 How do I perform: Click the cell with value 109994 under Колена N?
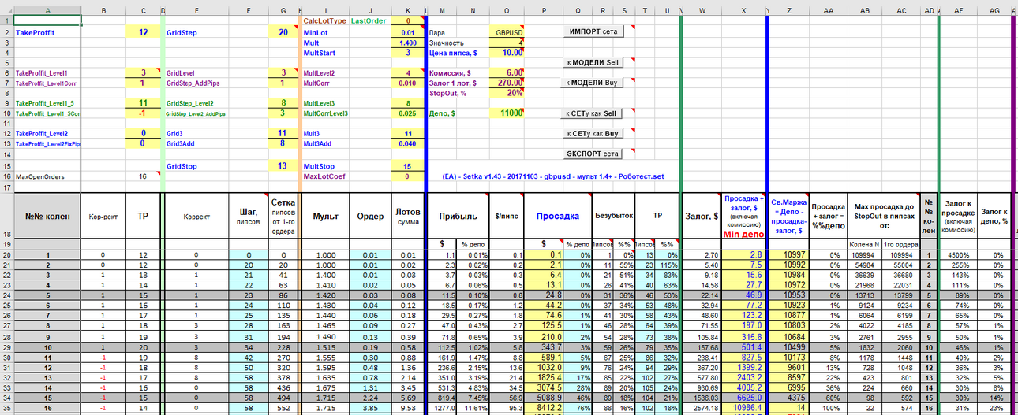click(x=865, y=255)
